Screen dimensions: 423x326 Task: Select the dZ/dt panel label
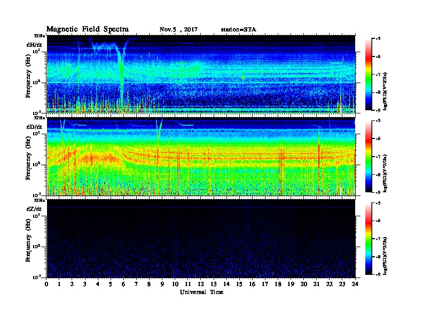click(x=34, y=209)
